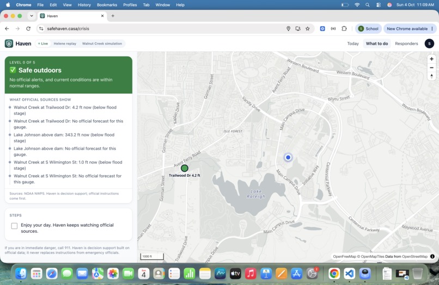Open the OpenStreetMap attribution link
Screen dimensions: 439x285
tap(414, 257)
